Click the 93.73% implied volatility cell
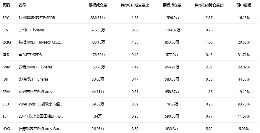Screen dimensions: 260x133 coord(244,104)
